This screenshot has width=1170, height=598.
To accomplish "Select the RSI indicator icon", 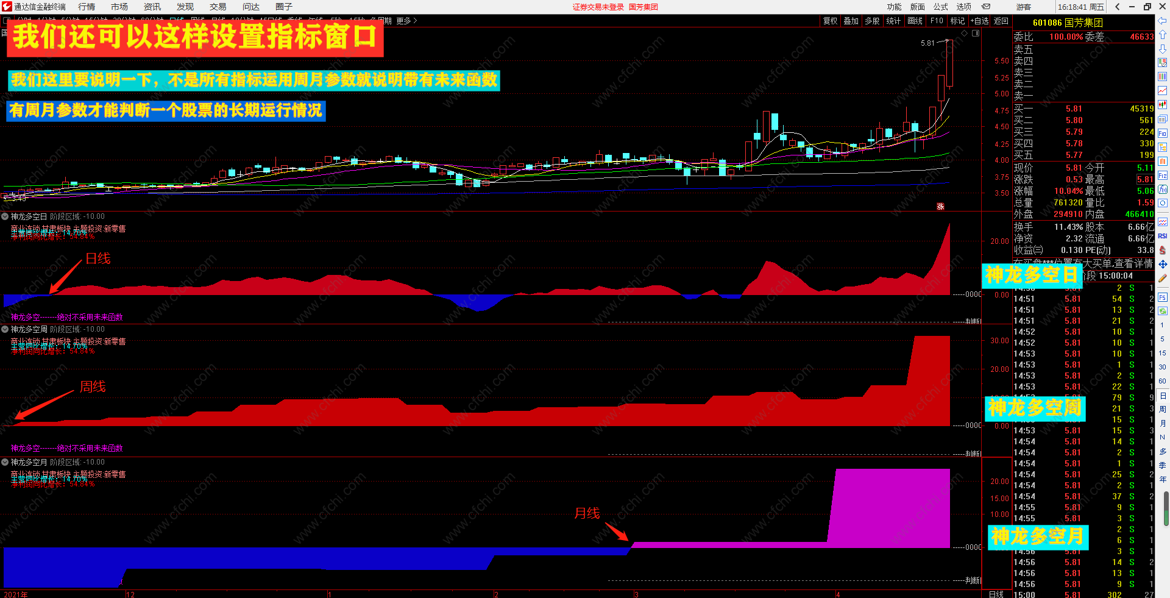I will point(1162,236).
